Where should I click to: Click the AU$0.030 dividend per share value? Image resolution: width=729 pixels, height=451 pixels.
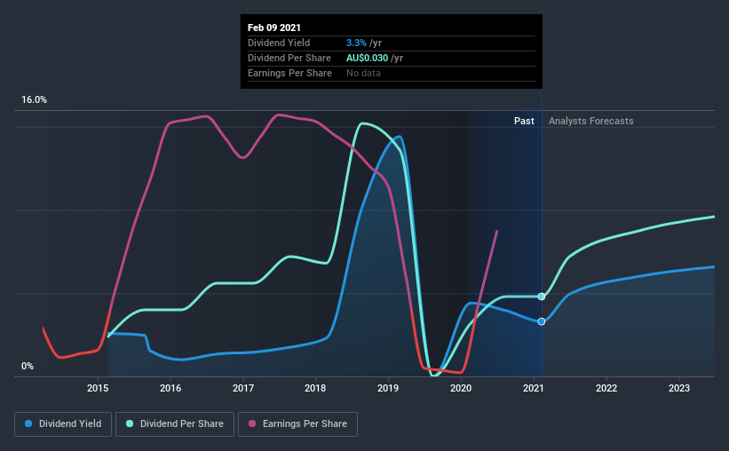click(x=367, y=58)
